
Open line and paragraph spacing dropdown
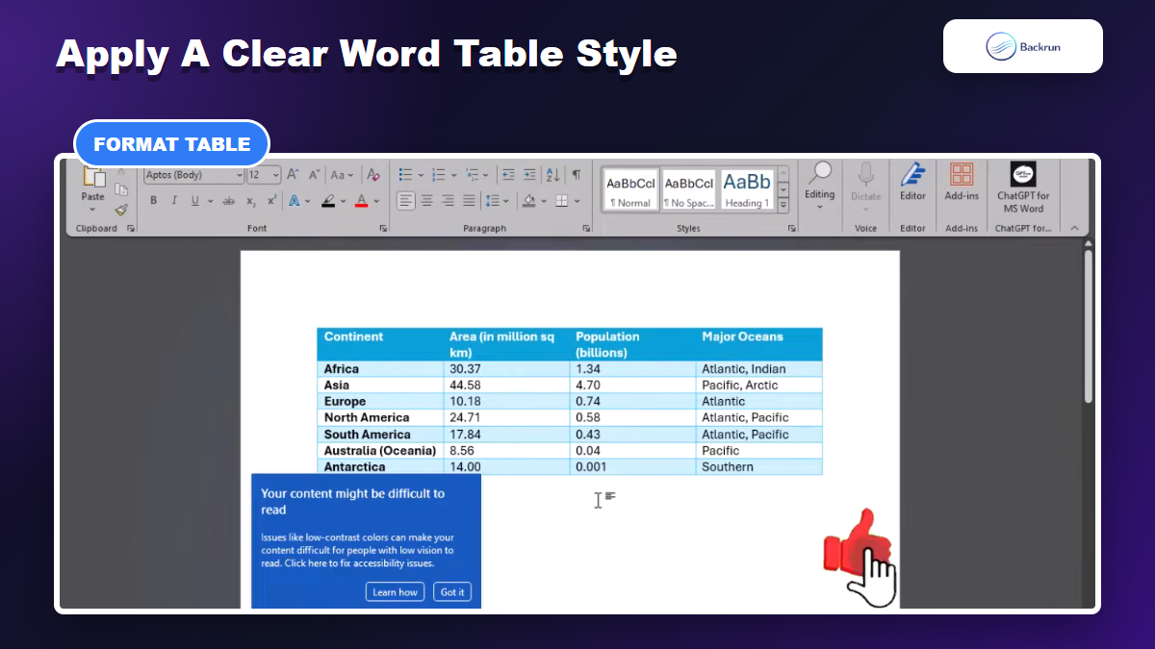tap(497, 201)
